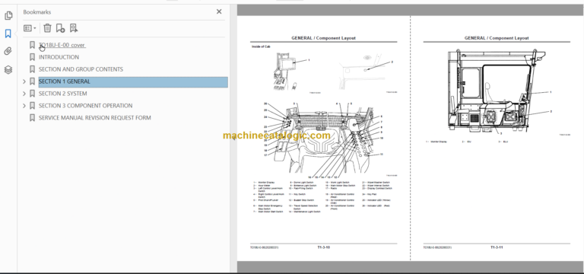The image size is (584, 274).
Task: Click the Bookmarks panel title
Action: pyautogui.click(x=36, y=12)
